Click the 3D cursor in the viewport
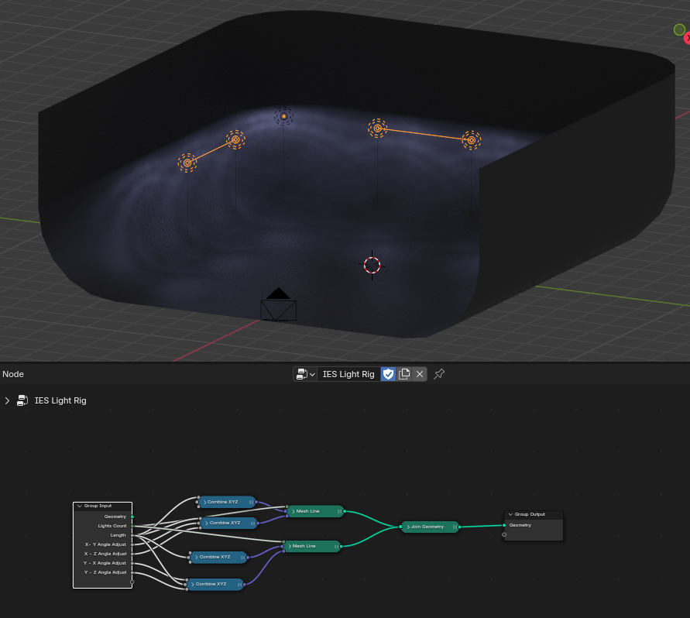This screenshot has width=690, height=618. point(372,266)
